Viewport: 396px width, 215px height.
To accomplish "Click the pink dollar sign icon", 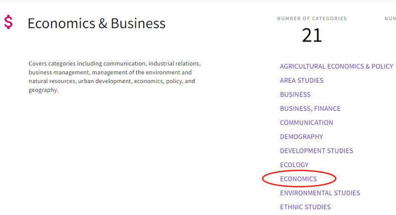I will pos(8,22).
